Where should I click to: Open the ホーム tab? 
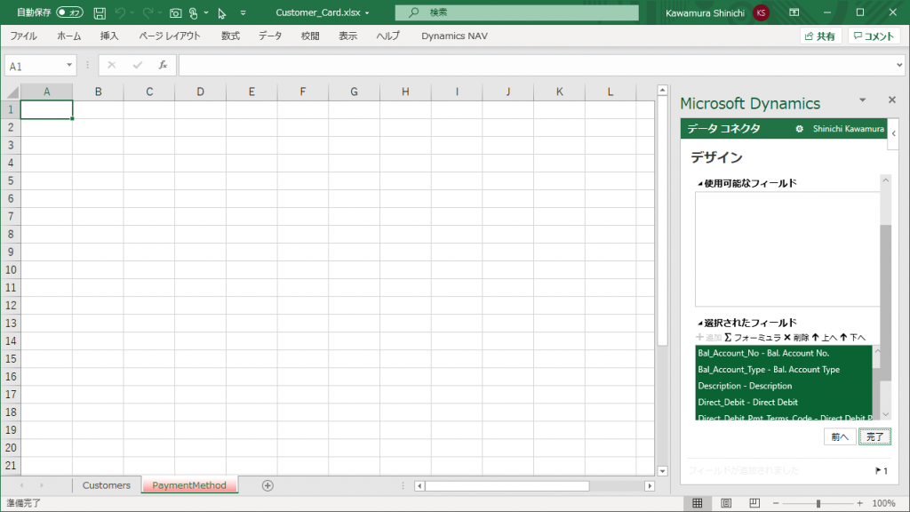[x=69, y=36]
